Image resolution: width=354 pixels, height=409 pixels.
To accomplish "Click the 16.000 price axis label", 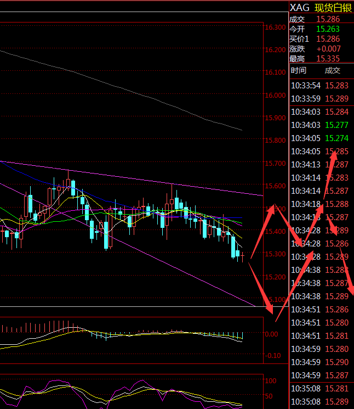I will 275,95.
